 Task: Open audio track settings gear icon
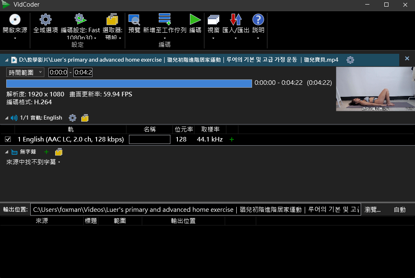(x=73, y=118)
